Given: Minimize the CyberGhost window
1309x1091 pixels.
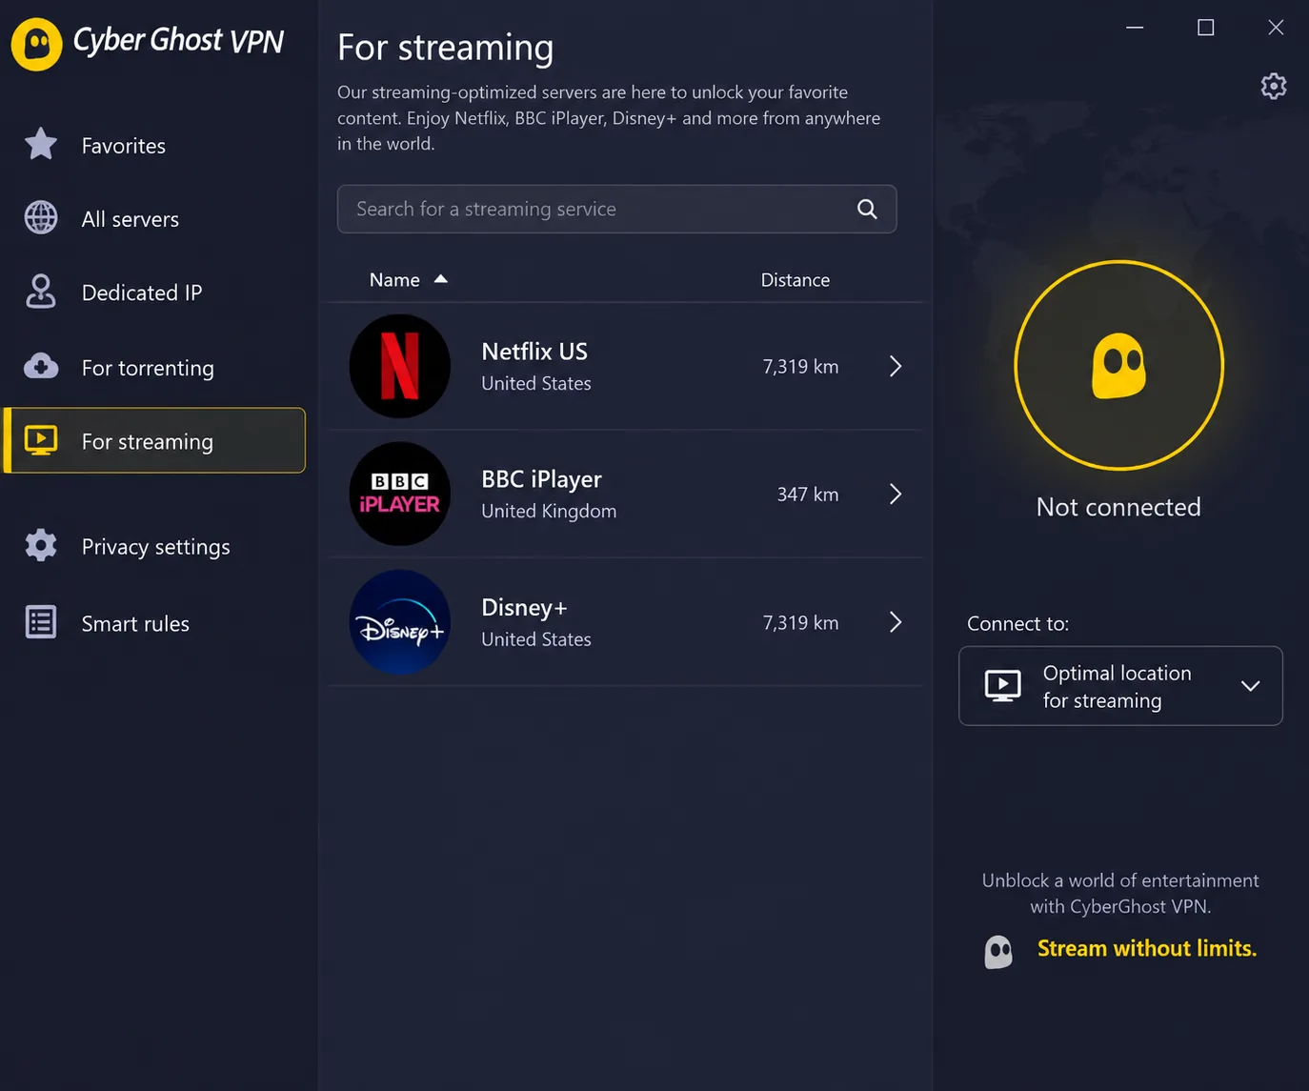Looking at the screenshot, I should [1135, 28].
